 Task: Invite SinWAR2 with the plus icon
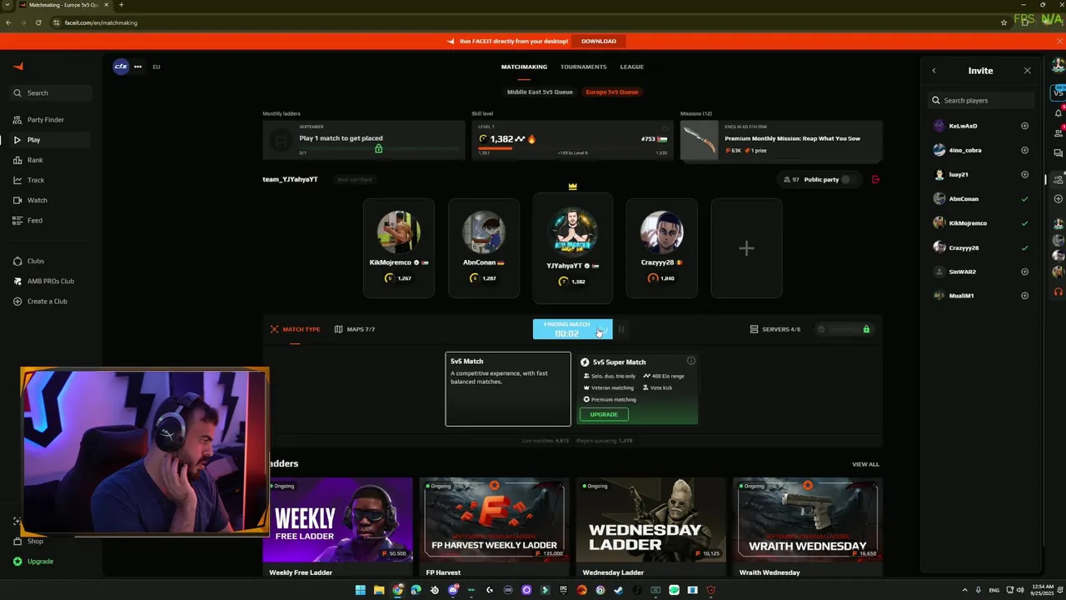(1024, 272)
